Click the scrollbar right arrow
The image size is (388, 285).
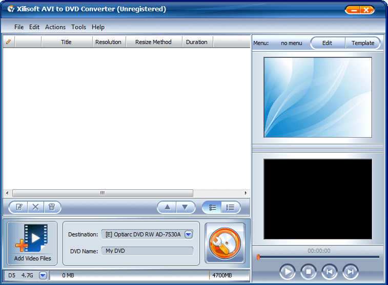(246, 193)
